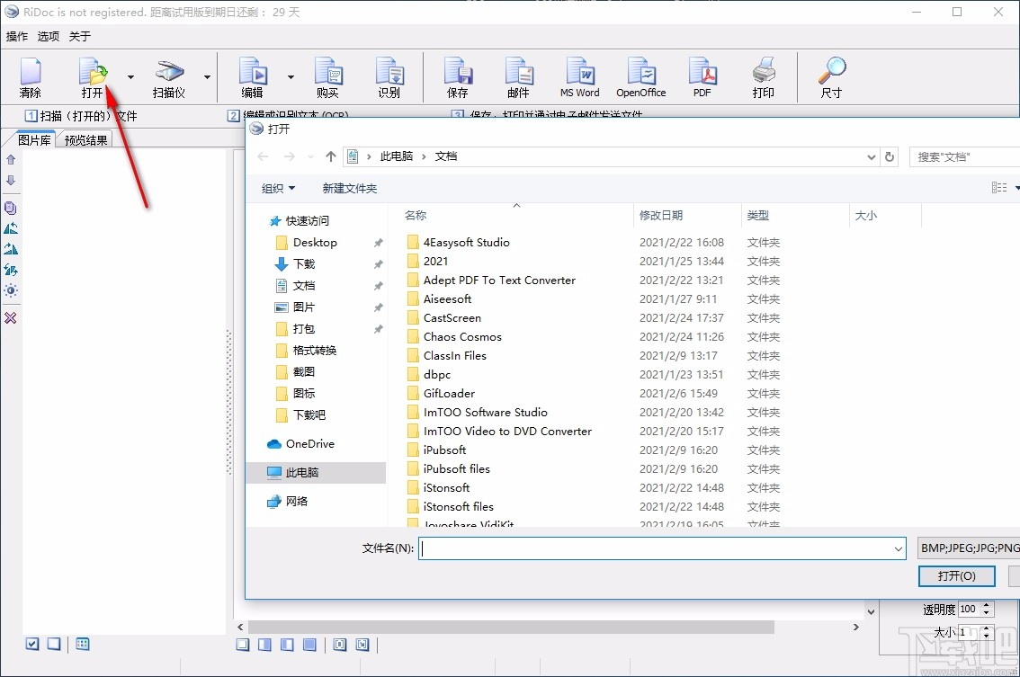Screen dimensions: 1020x677
Task: Expand the address bar history dropdown
Action: [871, 156]
